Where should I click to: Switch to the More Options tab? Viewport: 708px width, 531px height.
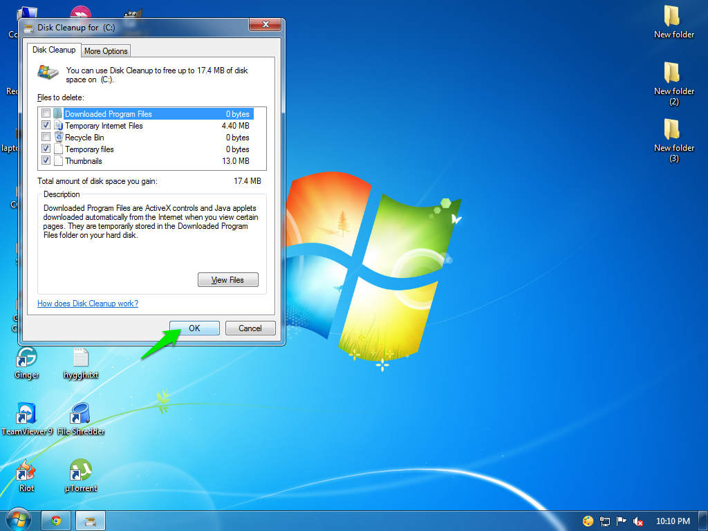pyautogui.click(x=106, y=51)
